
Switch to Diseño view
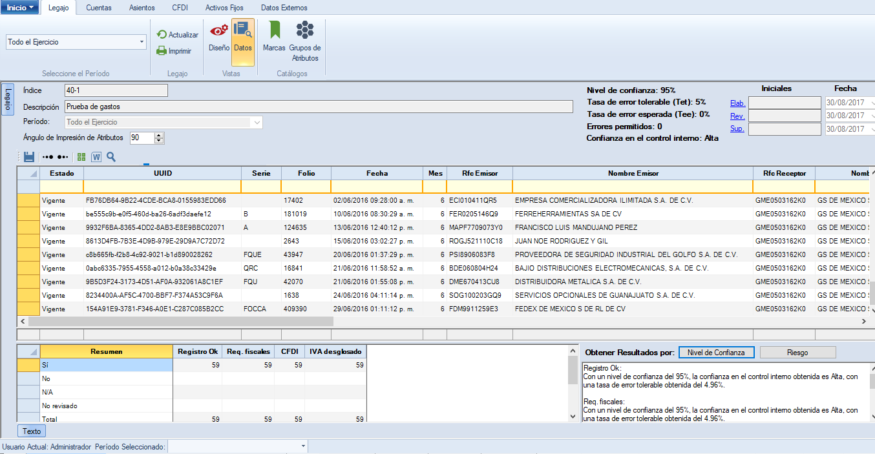pyautogui.click(x=219, y=36)
